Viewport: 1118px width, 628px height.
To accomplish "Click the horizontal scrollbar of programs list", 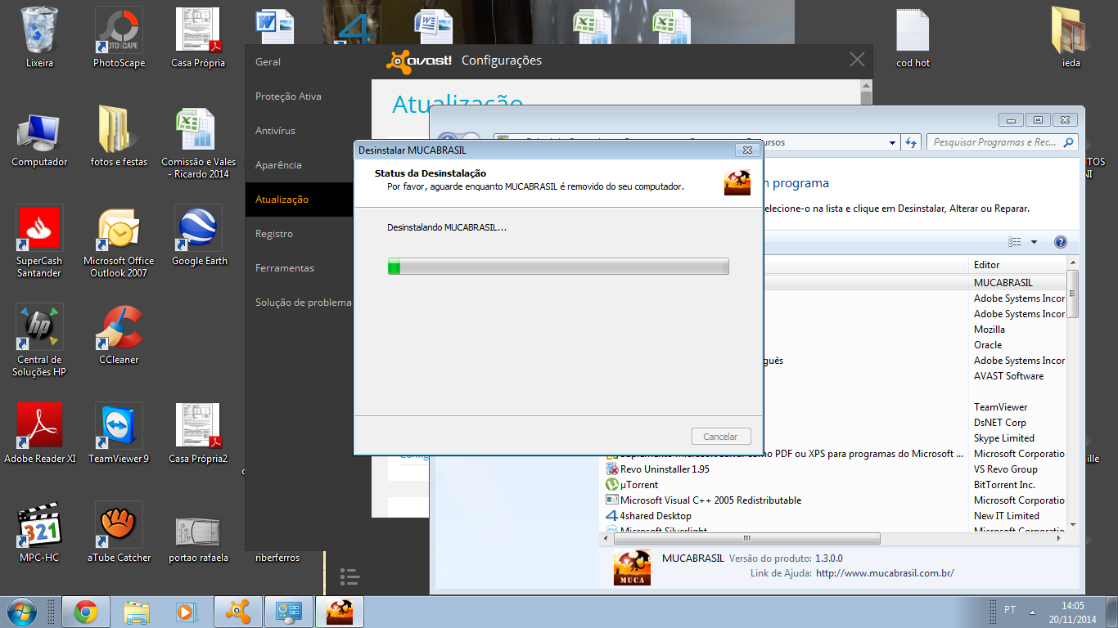I will tap(745, 539).
